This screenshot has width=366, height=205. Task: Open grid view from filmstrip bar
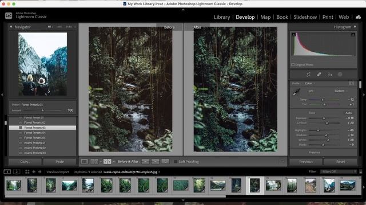pos(27,172)
